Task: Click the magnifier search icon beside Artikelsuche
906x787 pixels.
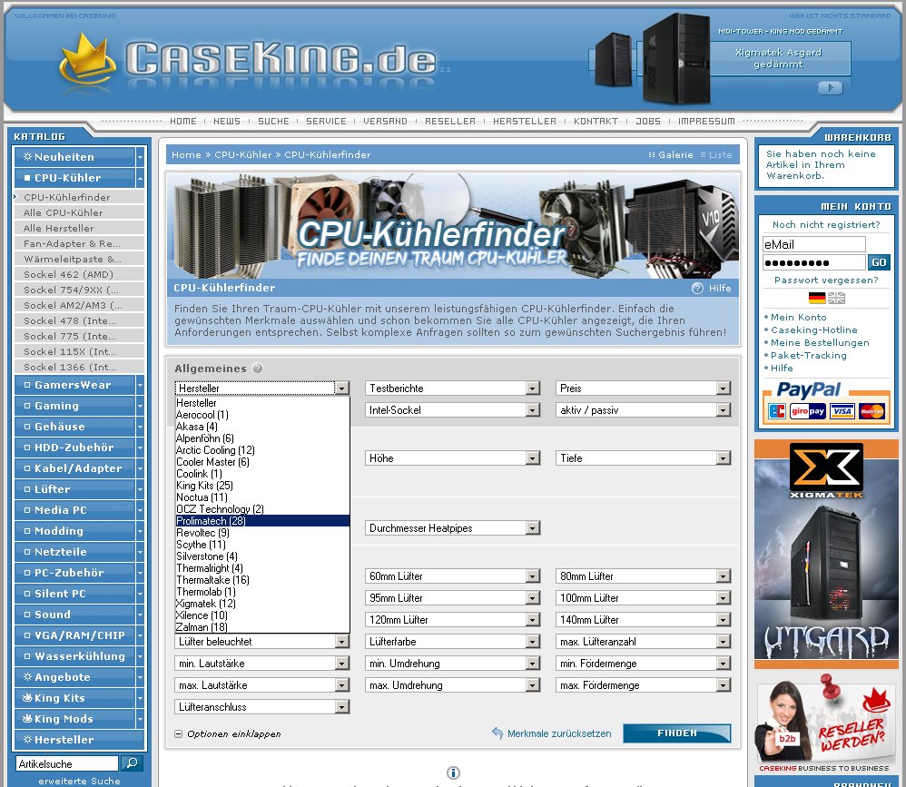Action: point(132,763)
